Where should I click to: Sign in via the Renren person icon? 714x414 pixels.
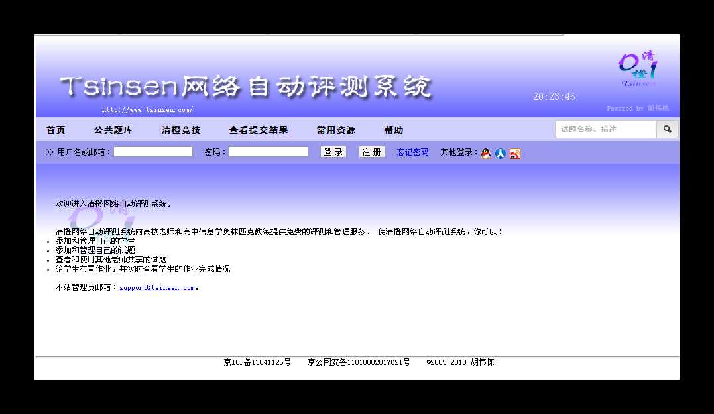coord(499,153)
